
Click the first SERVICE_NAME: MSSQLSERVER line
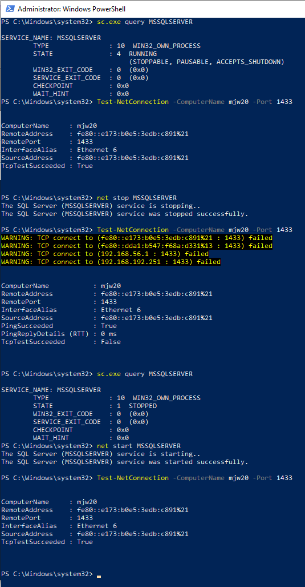click(51, 38)
